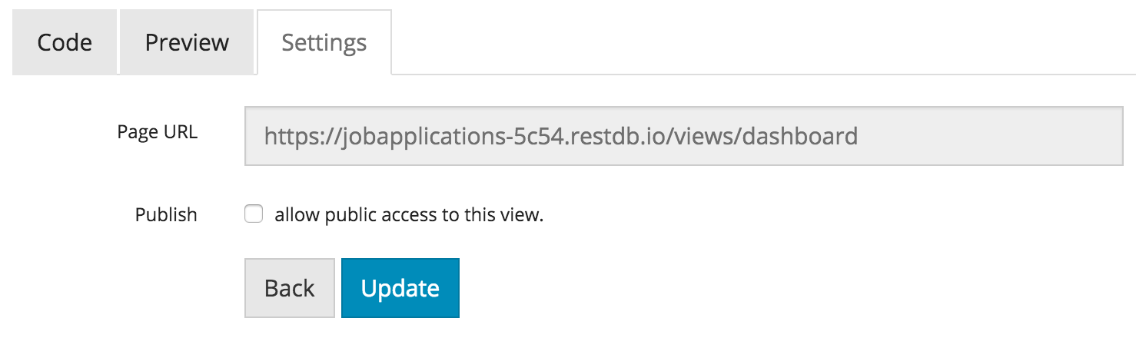This screenshot has width=1136, height=338.
Task: Toggle public access for this view
Action: [254, 214]
